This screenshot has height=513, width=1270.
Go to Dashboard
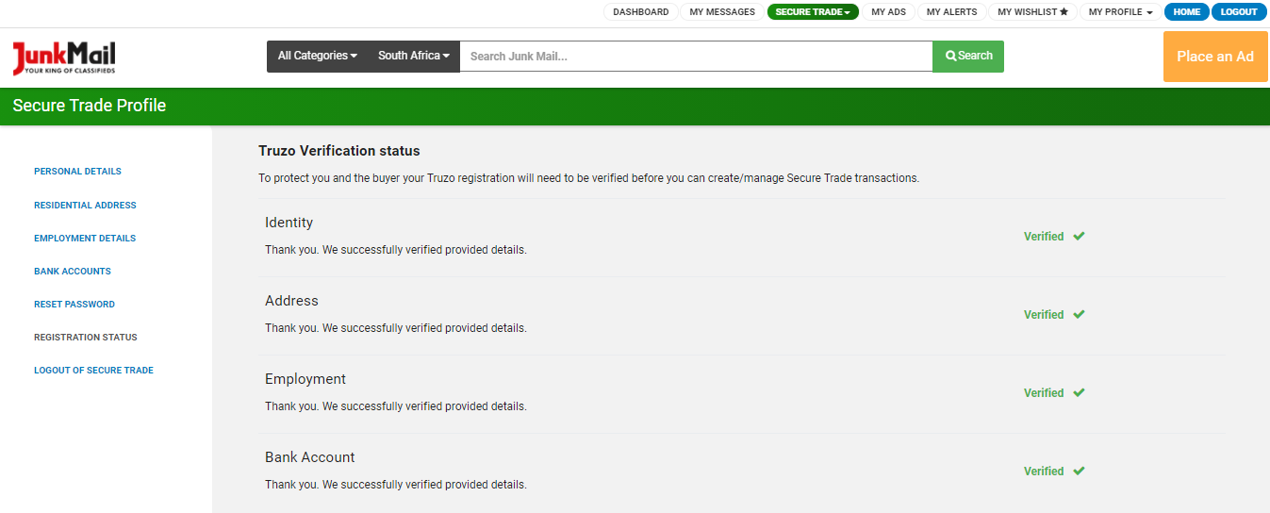[x=641, y=12]
